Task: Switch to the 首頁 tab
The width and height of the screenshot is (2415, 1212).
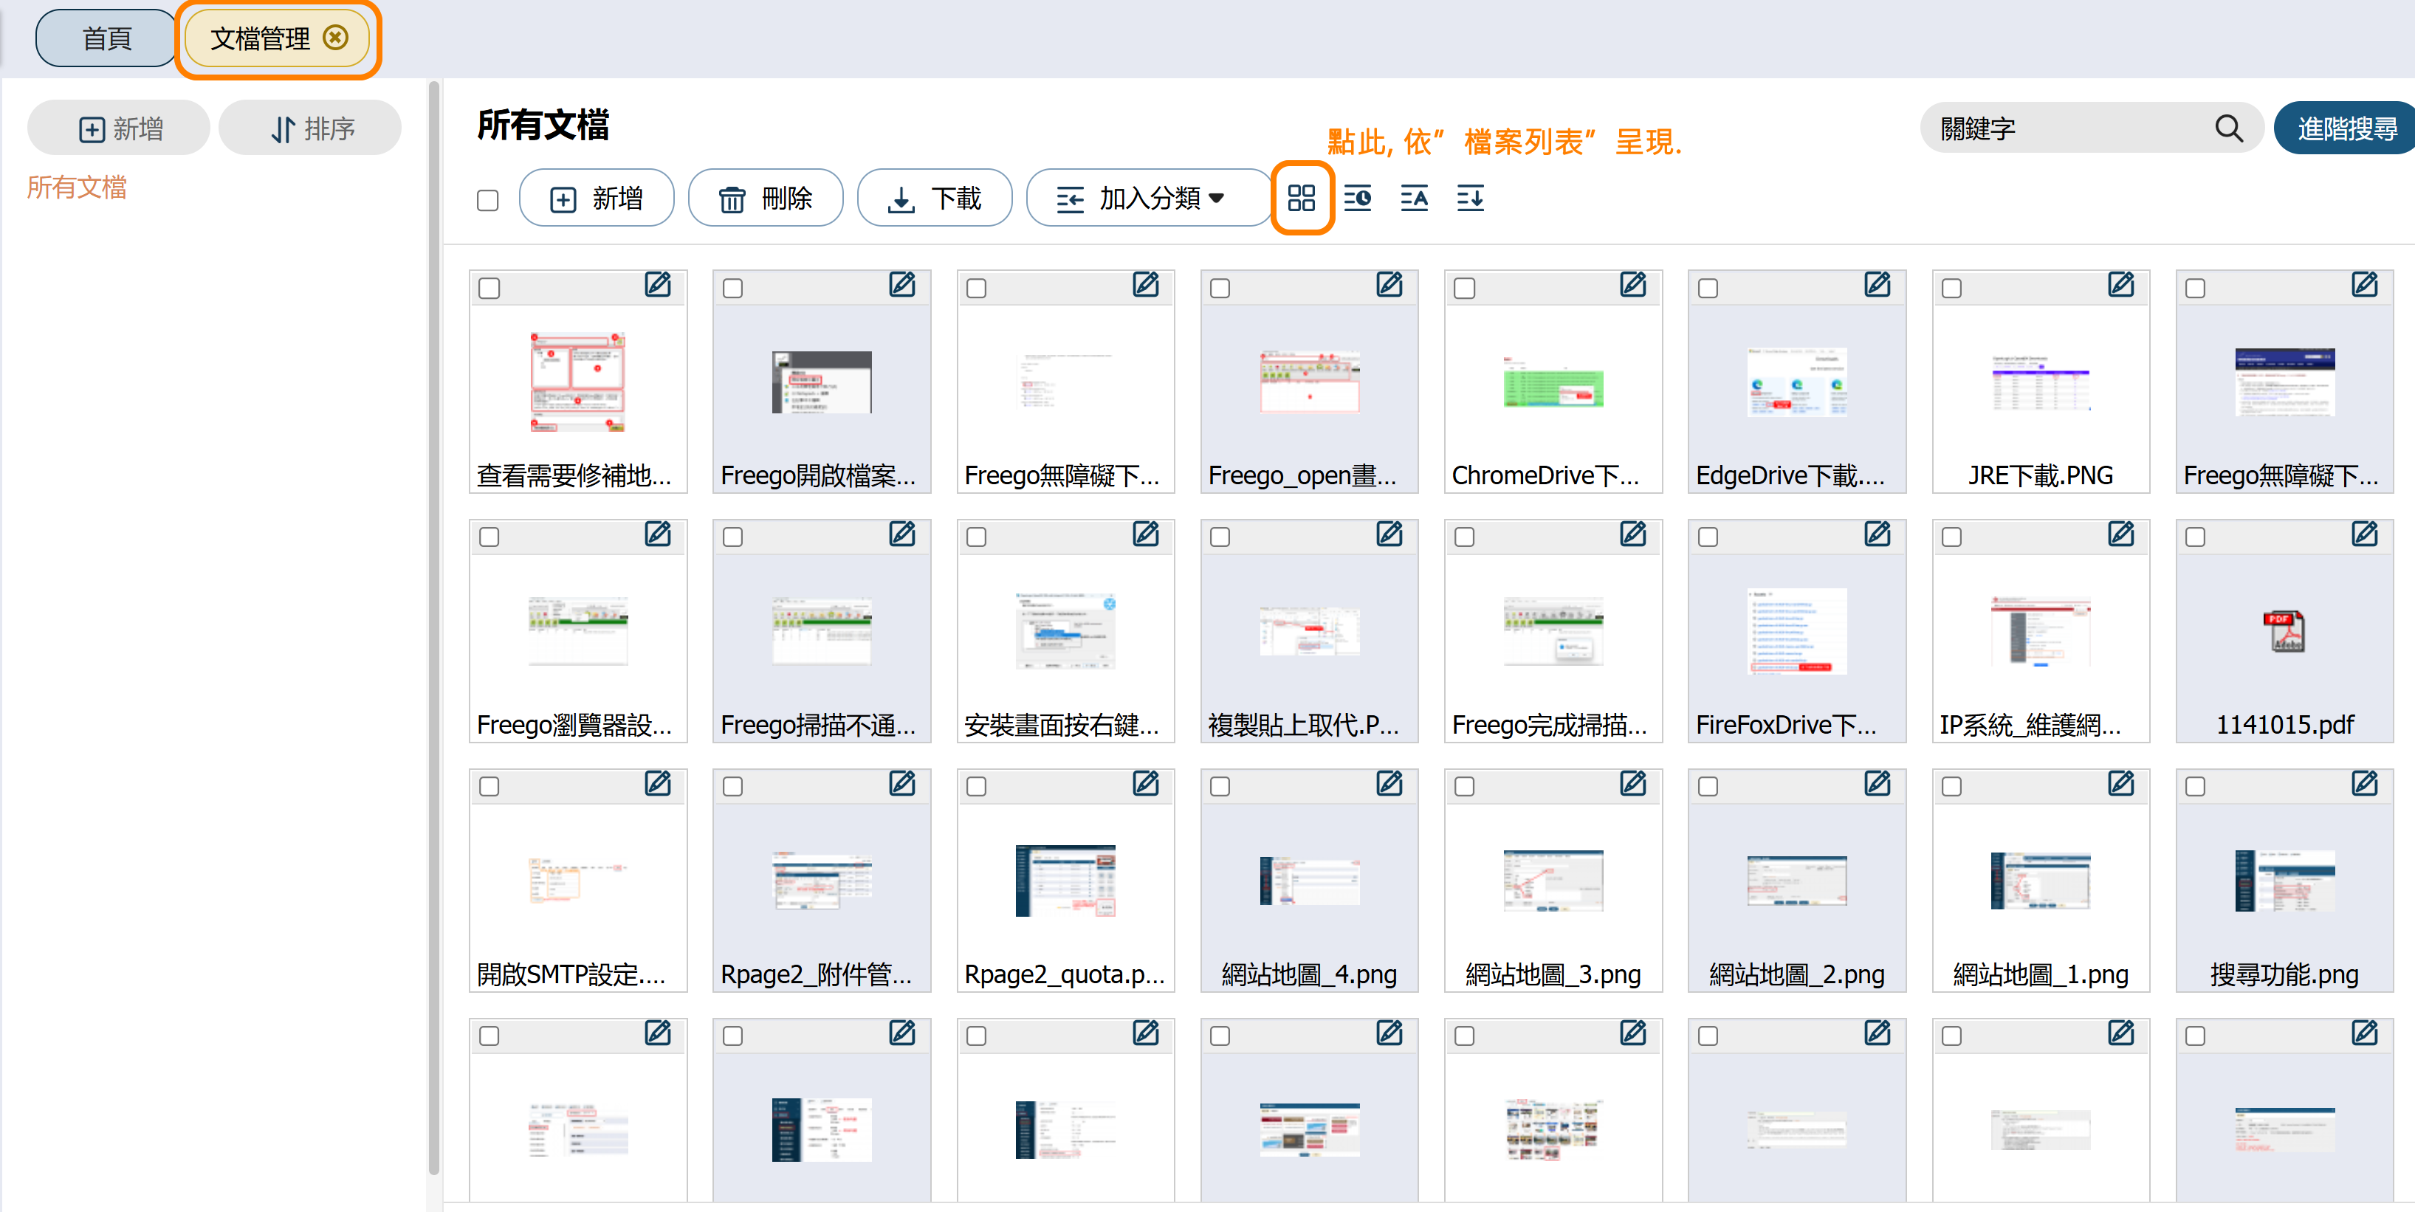Action: (x=104, y=38)
